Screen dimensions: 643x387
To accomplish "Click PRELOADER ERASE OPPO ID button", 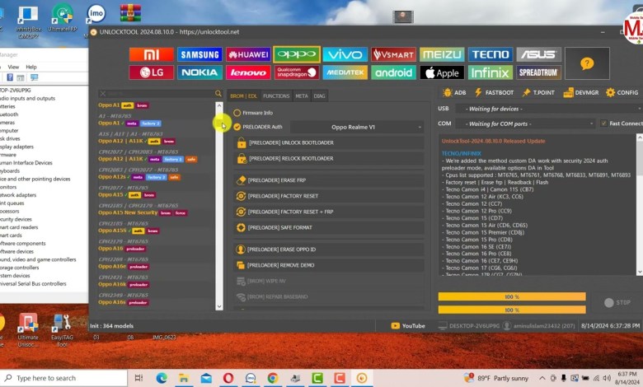I will [329, 249].
